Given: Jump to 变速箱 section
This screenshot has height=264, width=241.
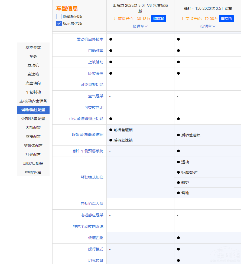Looking at the screenshot, I should 33,74.
